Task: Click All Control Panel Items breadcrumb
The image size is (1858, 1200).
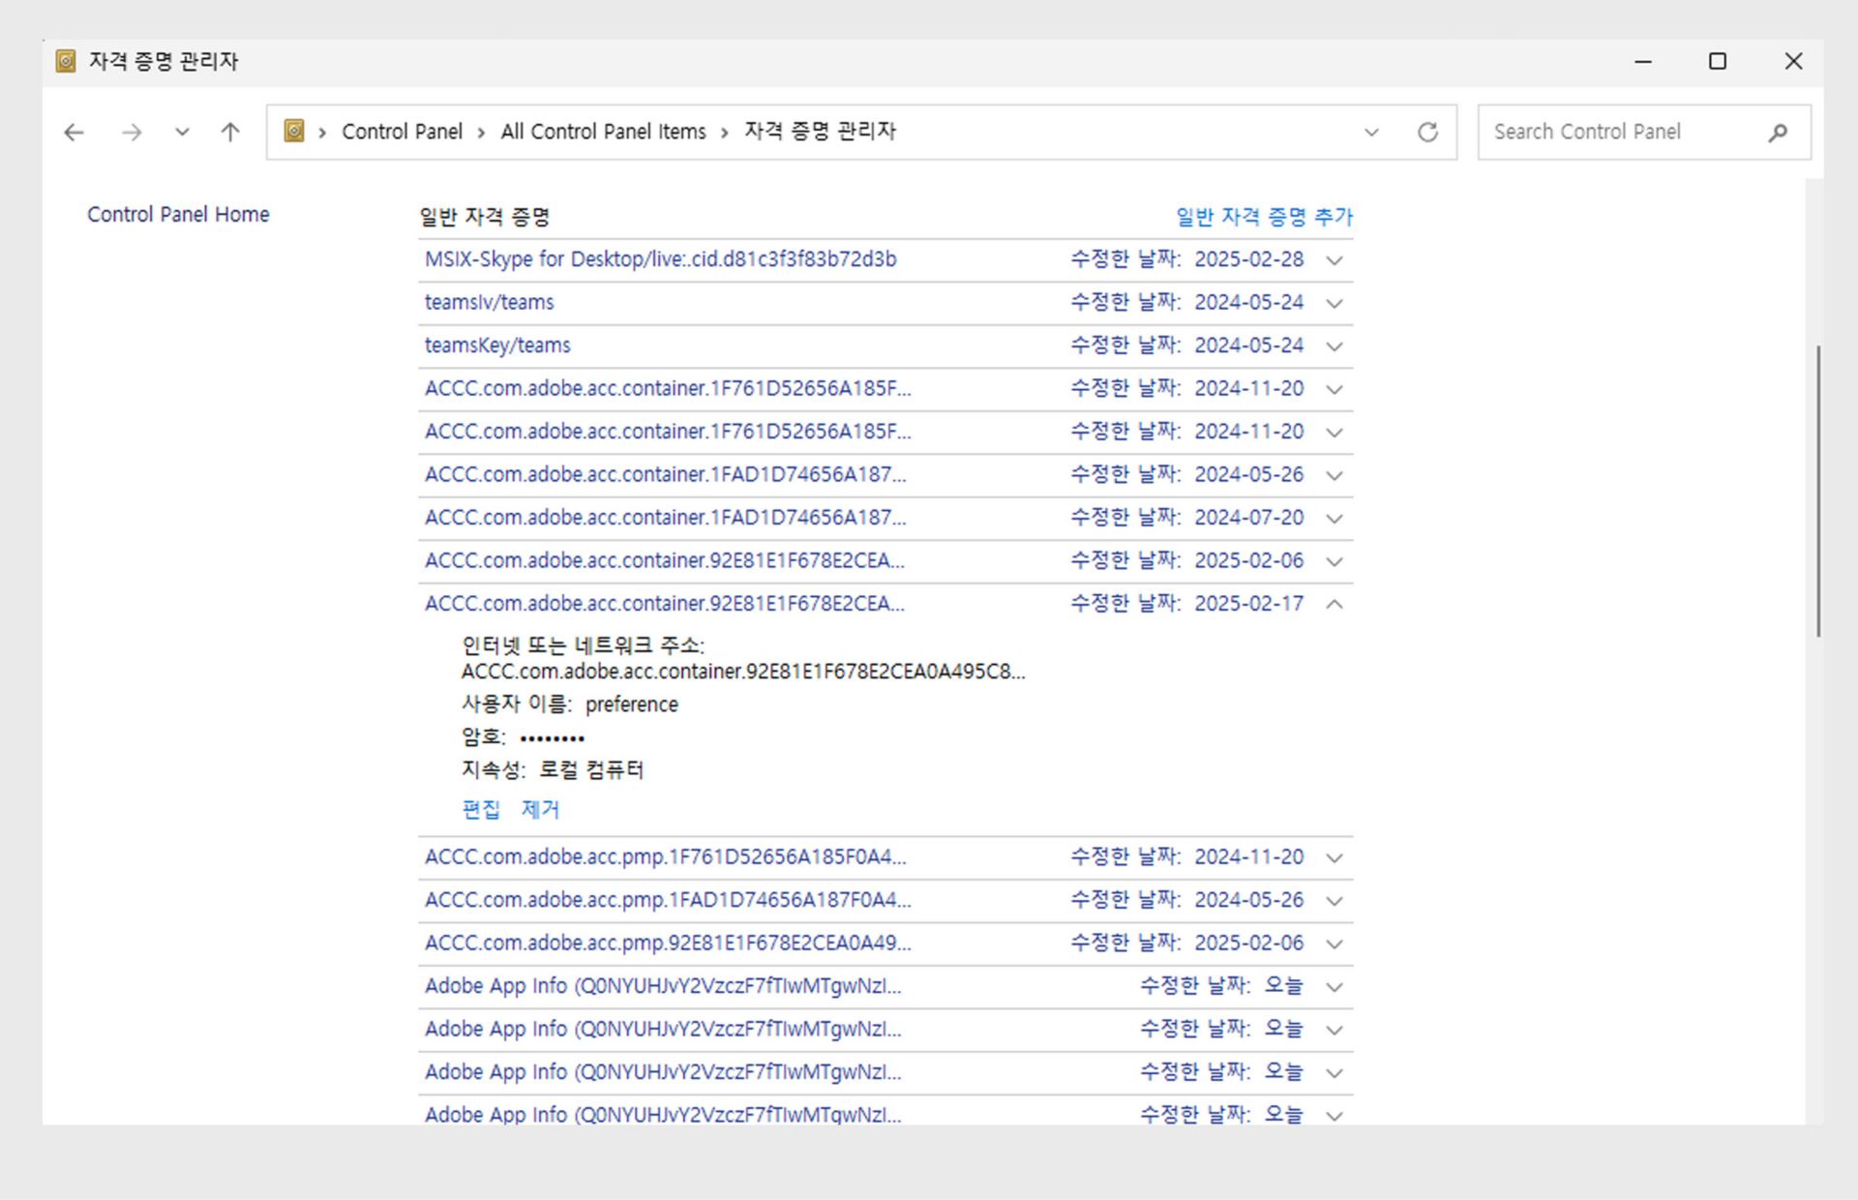Action: point(603,132)
